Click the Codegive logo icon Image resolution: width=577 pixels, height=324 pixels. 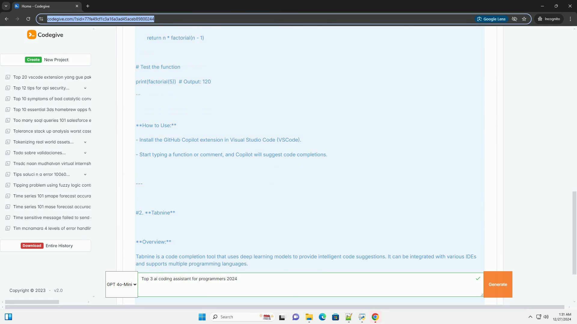[x=32, y=35]
